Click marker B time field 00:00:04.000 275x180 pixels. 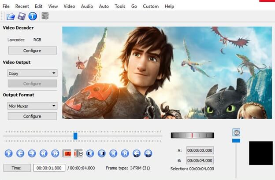pos(200,160)
